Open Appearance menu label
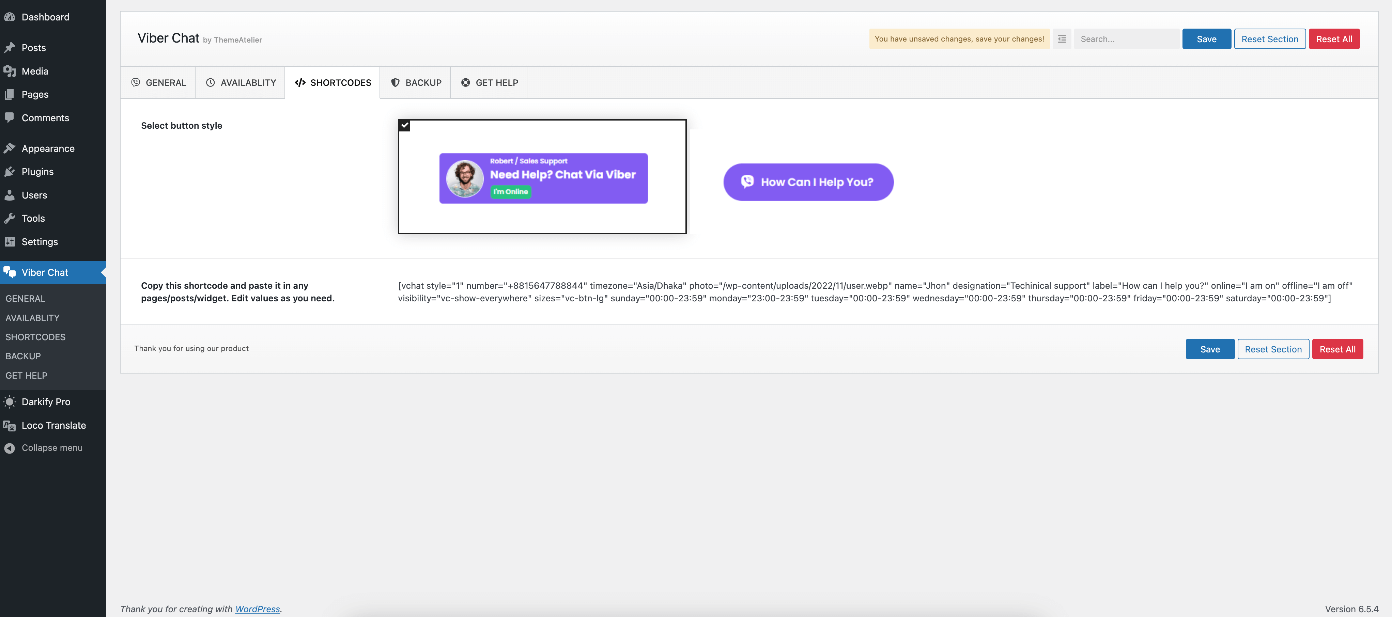 [48, 148]
